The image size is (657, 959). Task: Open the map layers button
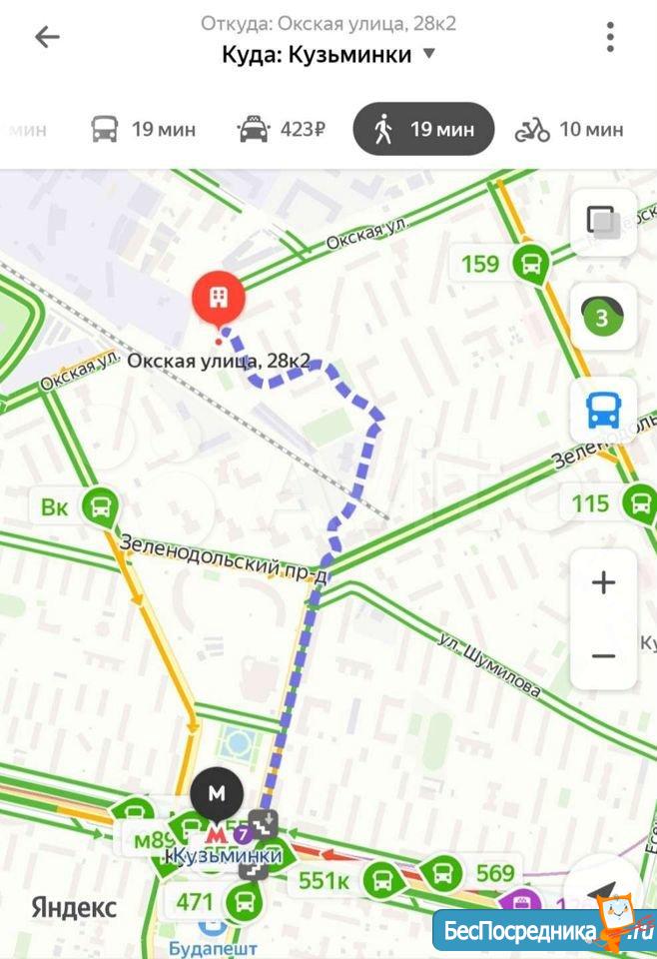(603, 222)
